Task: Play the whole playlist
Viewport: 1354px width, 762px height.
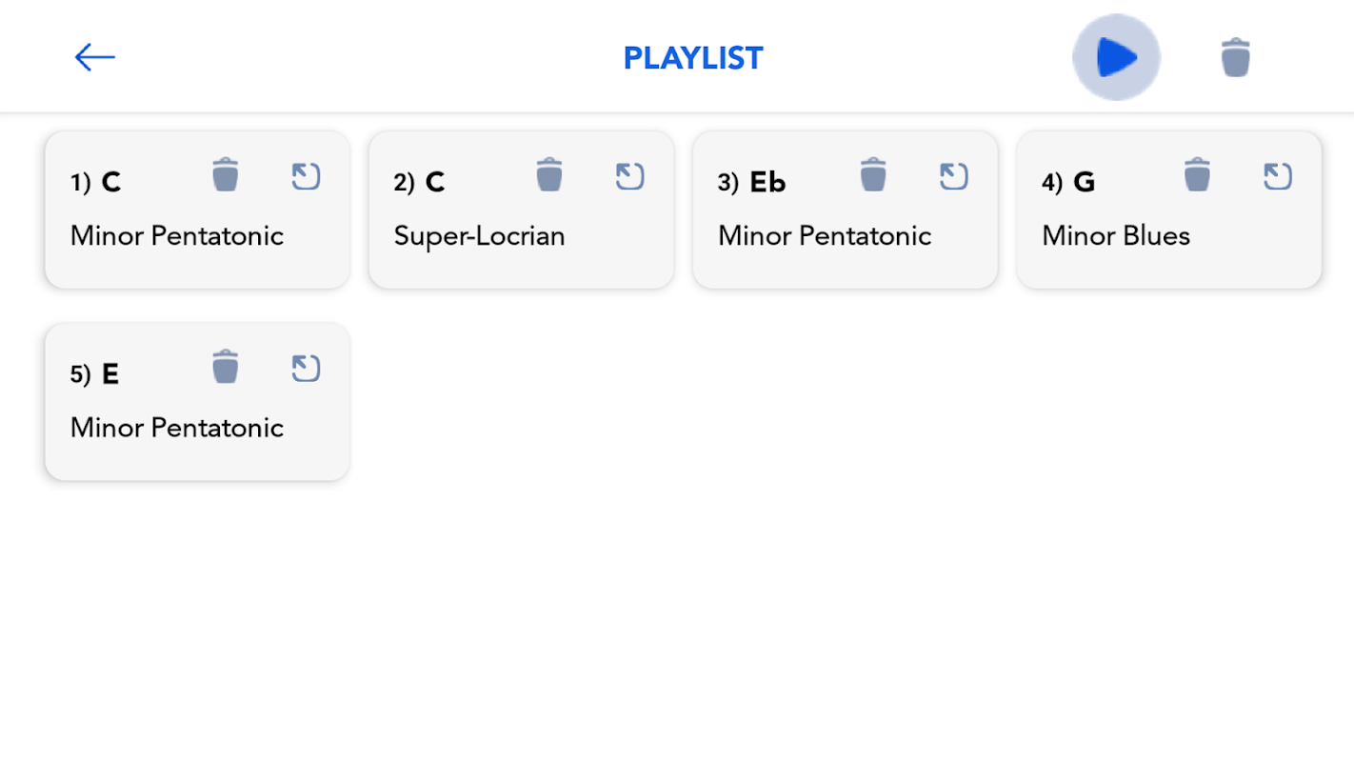Action: pos(1116,57)
